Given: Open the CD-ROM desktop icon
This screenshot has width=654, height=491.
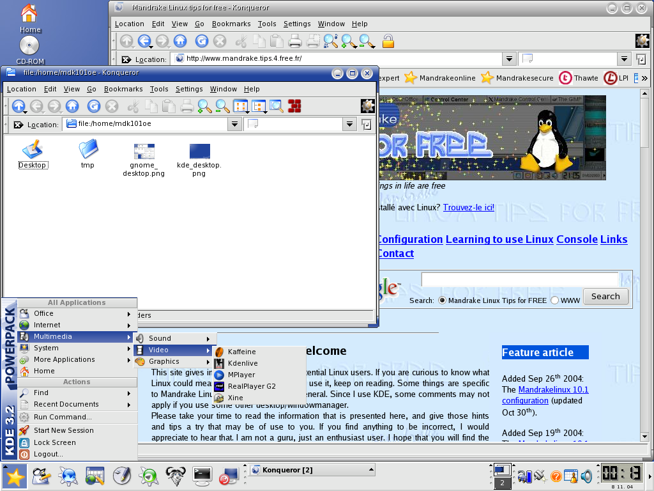Looking at the screenshot, I should pos(29,51).
